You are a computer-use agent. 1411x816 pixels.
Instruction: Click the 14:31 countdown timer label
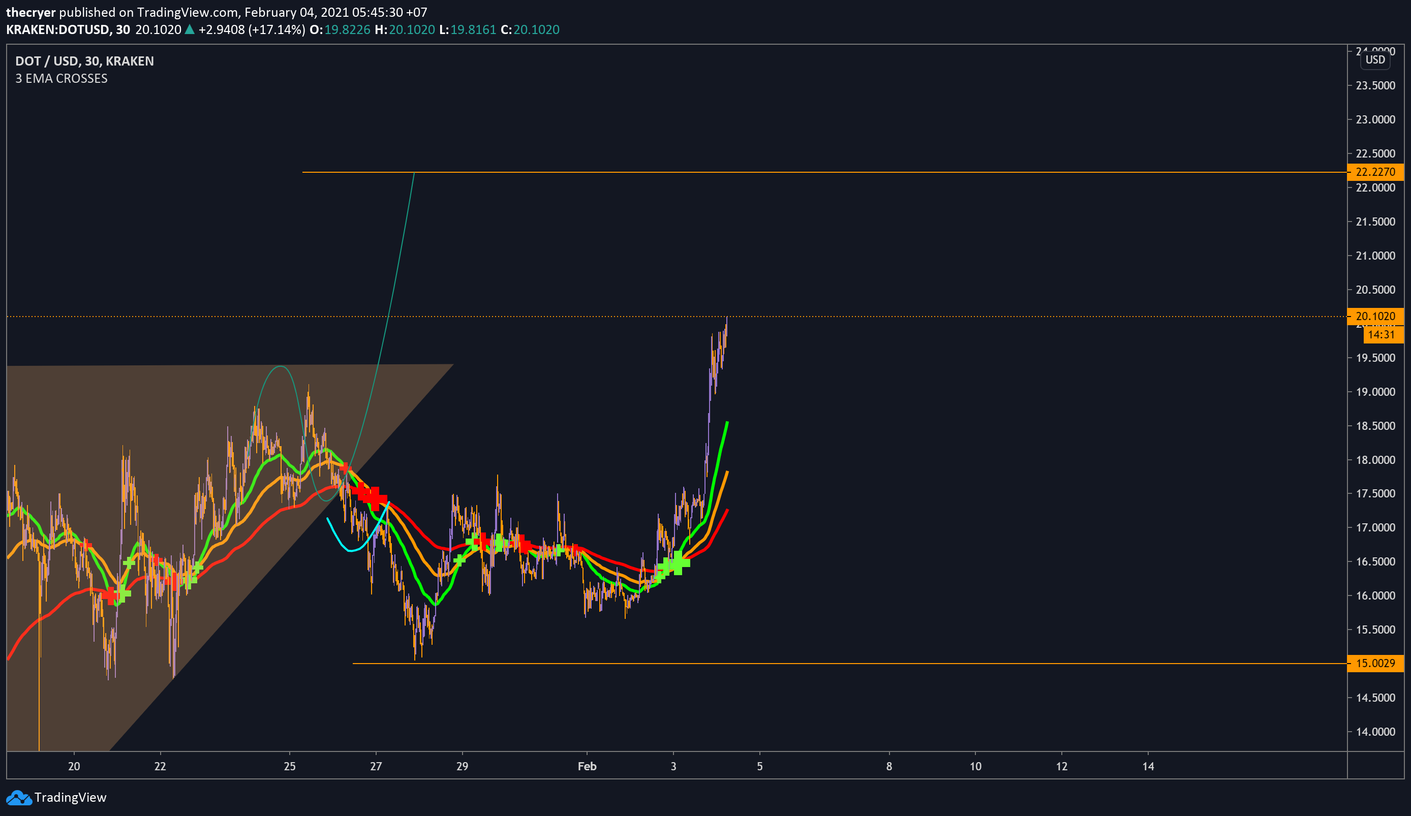pos(1383,335)
